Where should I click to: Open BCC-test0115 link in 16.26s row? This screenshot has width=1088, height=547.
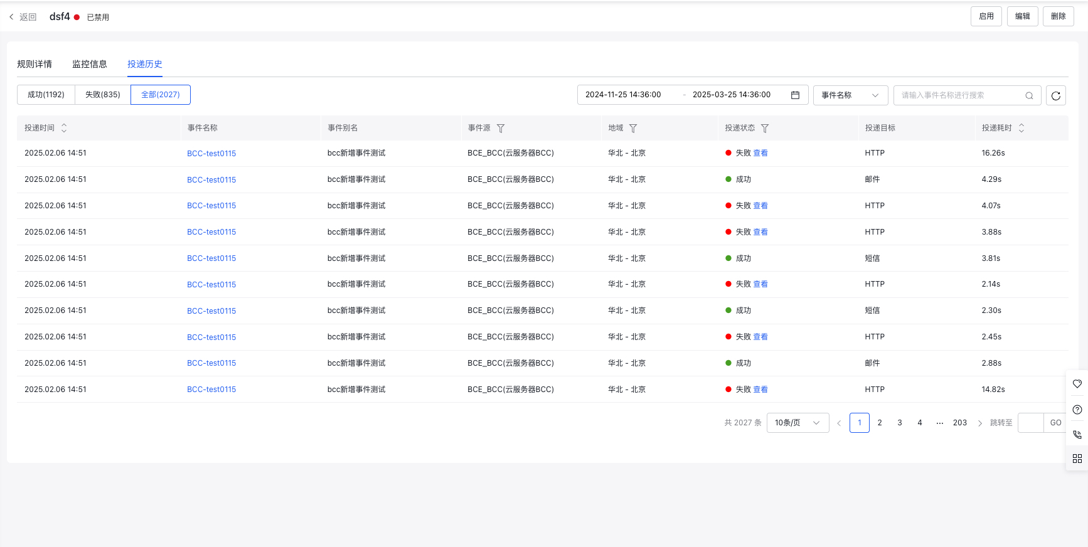point(211,154)
